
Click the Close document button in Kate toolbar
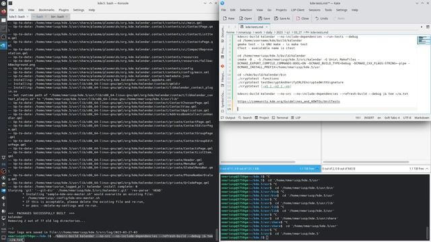click(302, 18)
